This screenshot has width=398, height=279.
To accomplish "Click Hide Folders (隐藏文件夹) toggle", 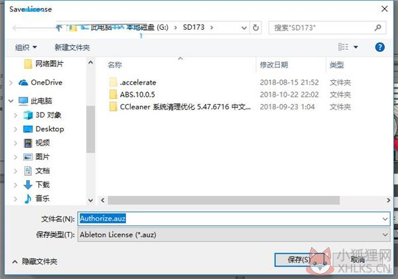I will [x=34, y=261].
